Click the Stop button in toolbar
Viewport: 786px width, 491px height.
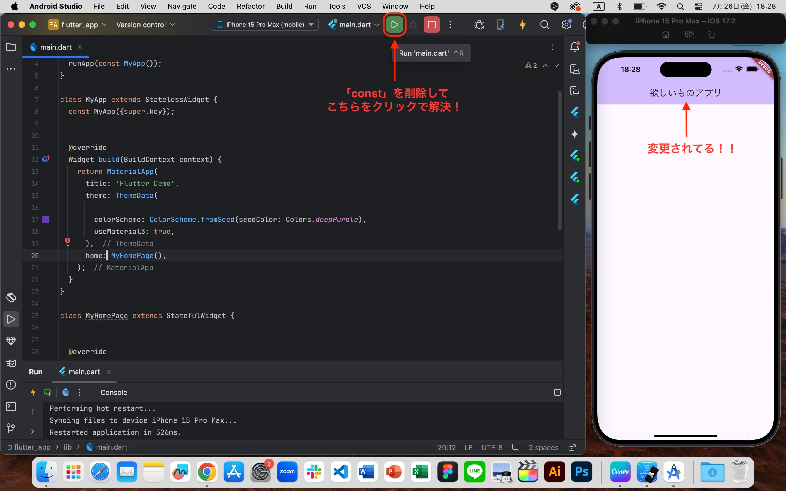431,24
